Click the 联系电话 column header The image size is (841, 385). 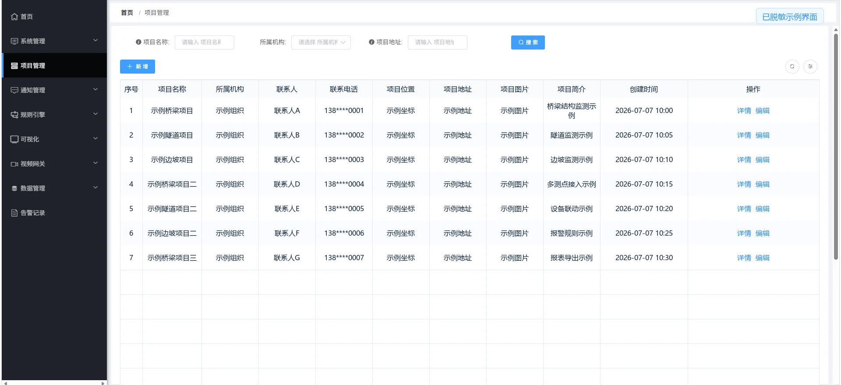[344, 89]
